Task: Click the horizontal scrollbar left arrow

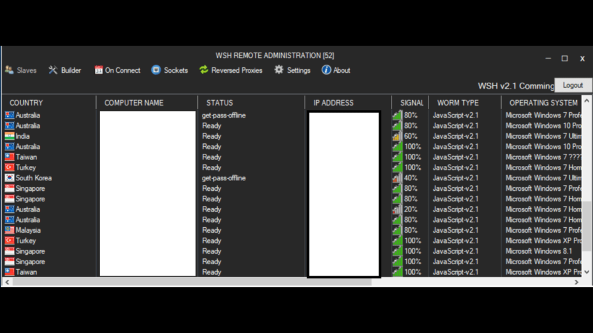Action: (7, 282)
